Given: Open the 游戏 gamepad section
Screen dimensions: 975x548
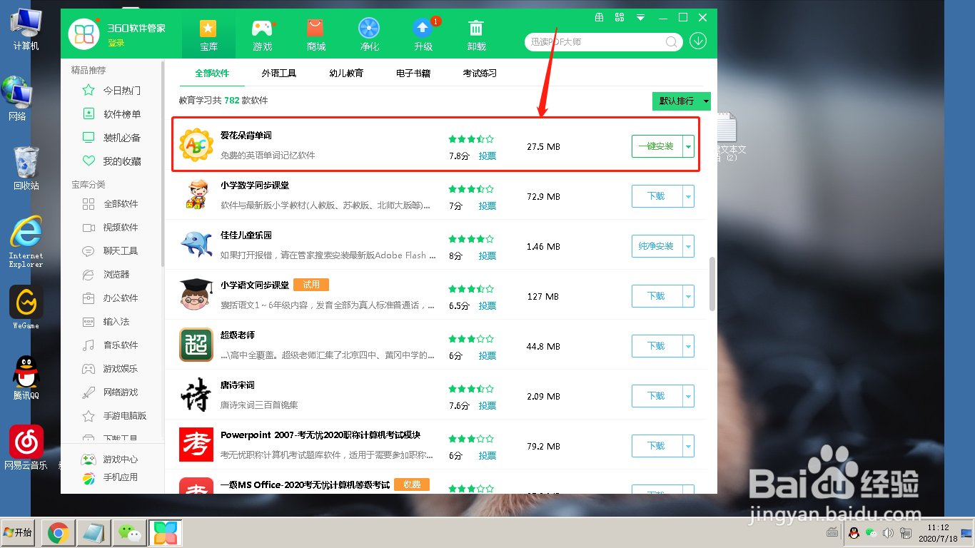Looking at the screenshot, I should click(x=263, y=34).
